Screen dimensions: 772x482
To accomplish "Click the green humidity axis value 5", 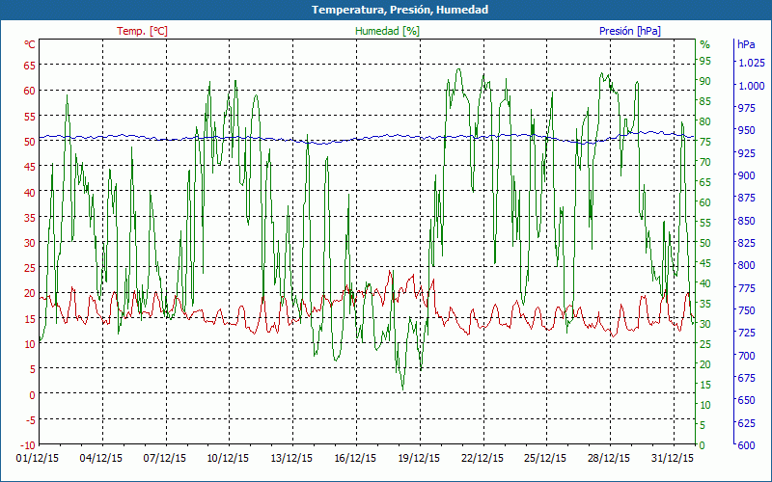I will click(703, 425).
